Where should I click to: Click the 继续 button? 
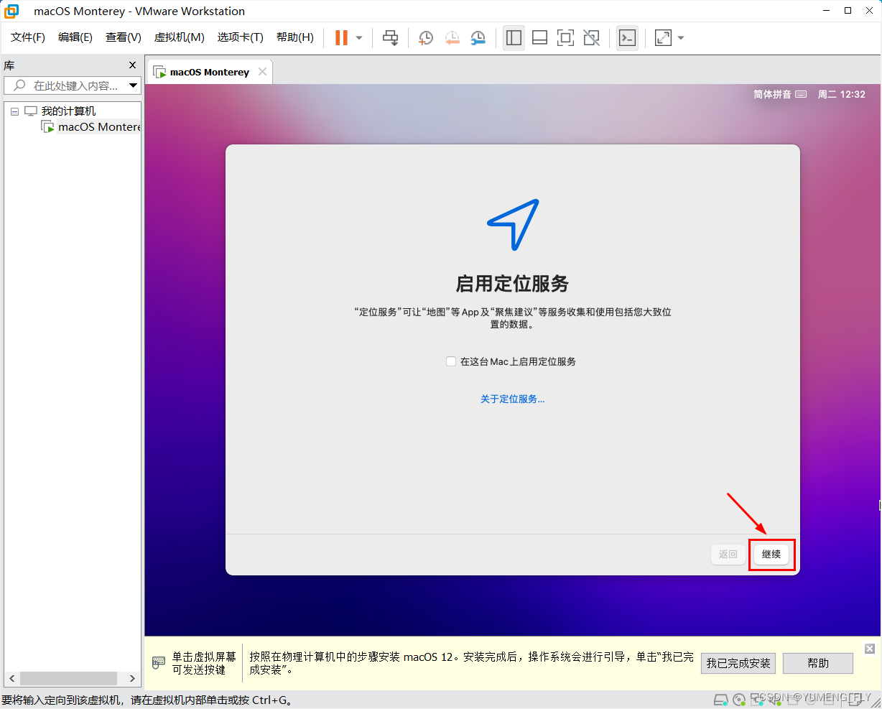[x=771, y=554]
